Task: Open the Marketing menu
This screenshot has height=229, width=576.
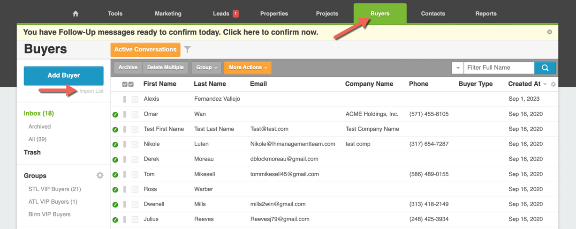Action: pos(168,14)
